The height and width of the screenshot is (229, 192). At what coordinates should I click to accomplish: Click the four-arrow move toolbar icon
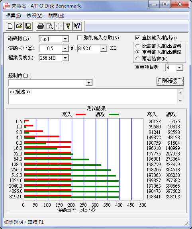(59, 26)
